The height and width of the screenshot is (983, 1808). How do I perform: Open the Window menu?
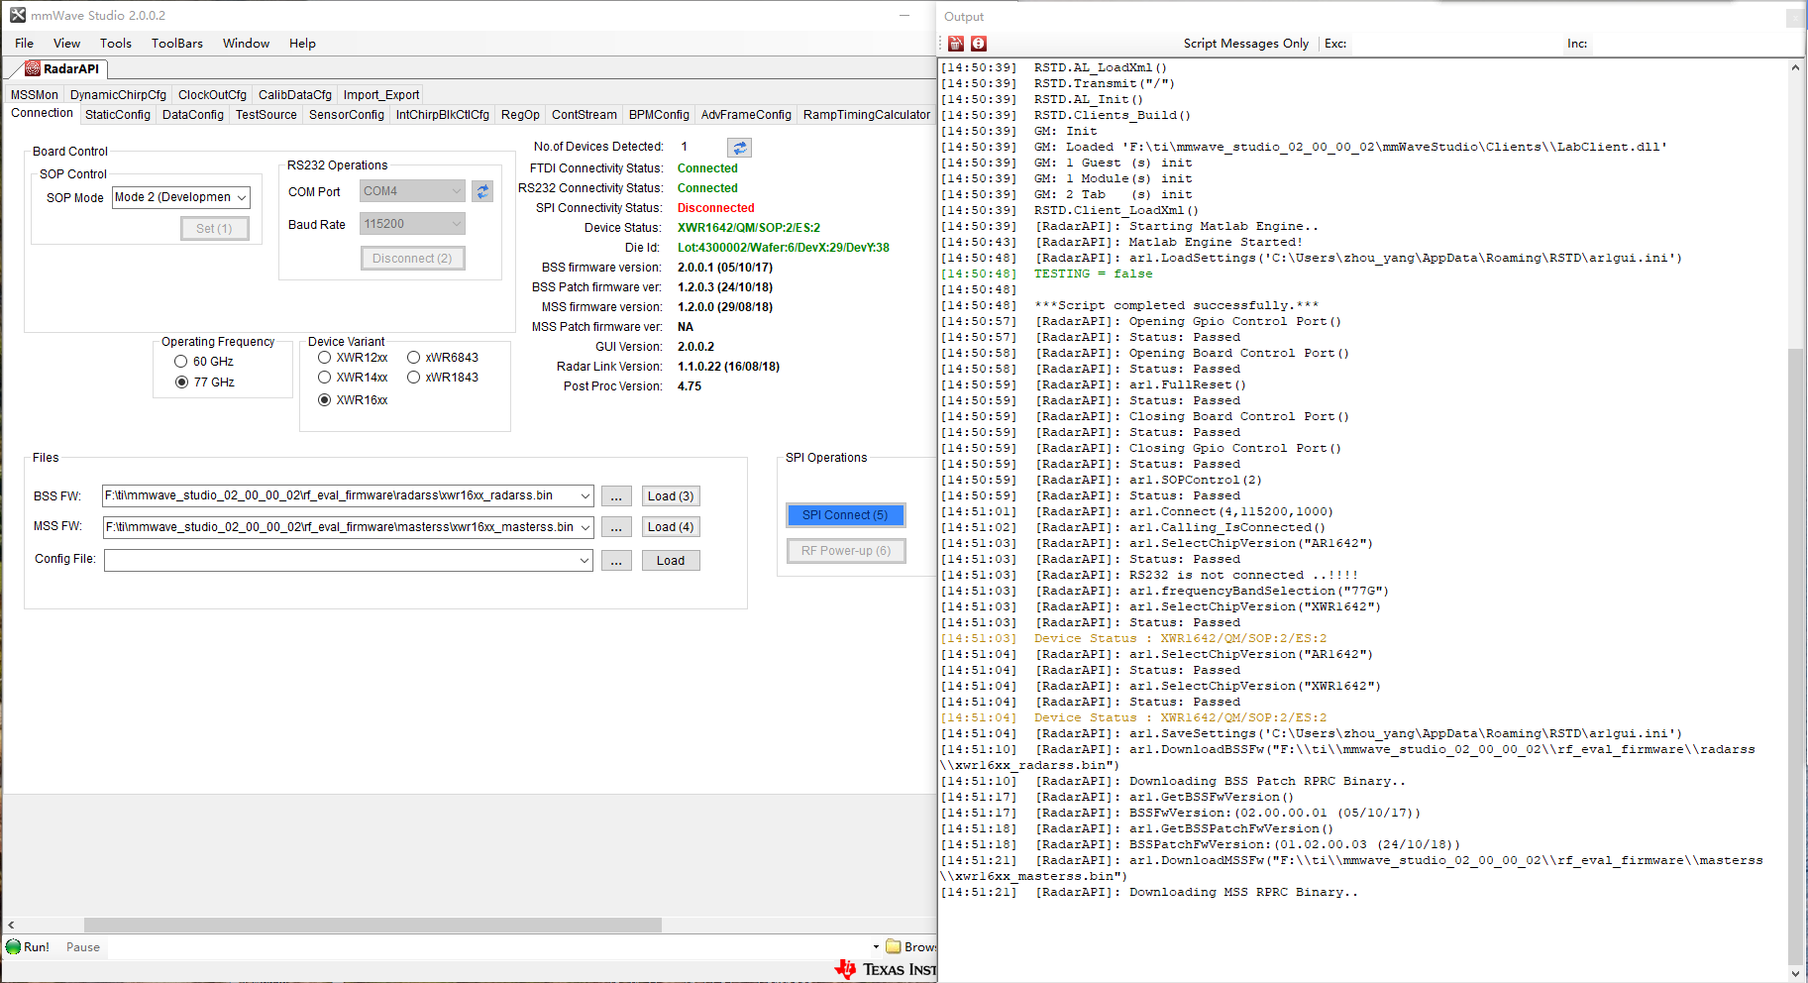pos(247,44)
